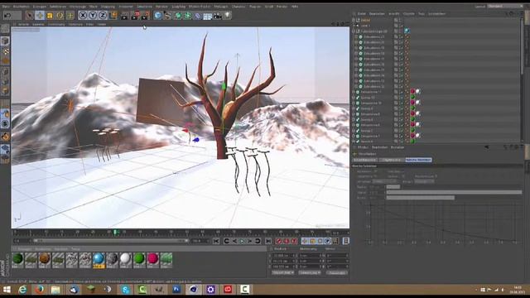The width and height of the screenshot is (530, 298).
Task: Select the magenta sphere material
Action: (152, 259)
